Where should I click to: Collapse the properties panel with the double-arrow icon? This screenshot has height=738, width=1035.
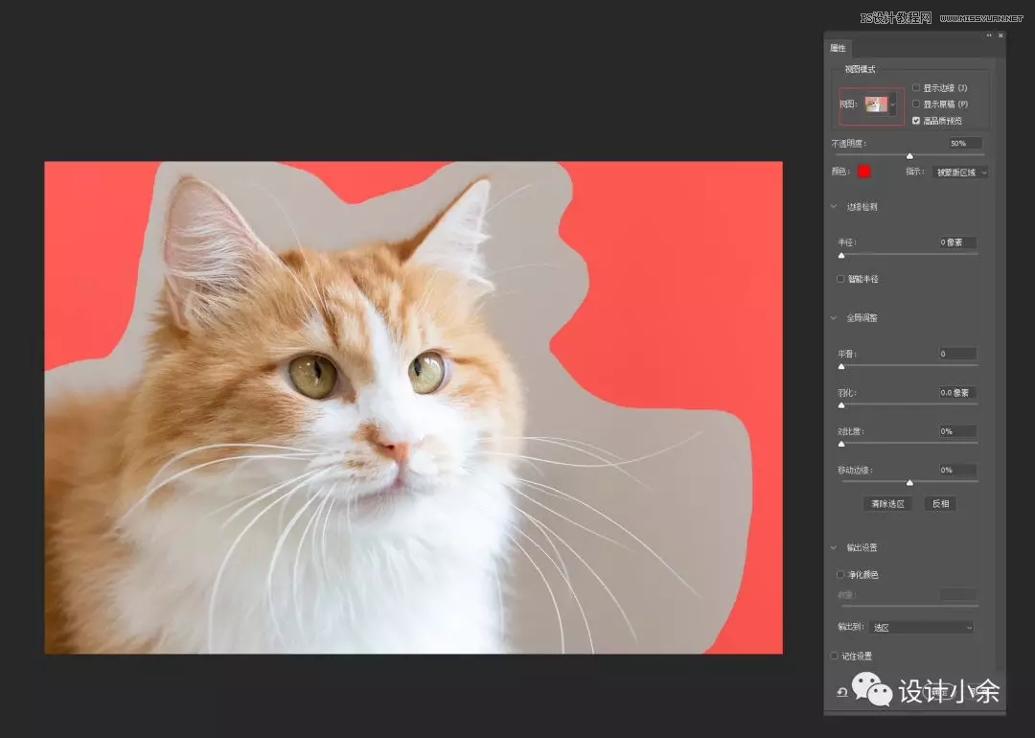[x=989, y=35]
